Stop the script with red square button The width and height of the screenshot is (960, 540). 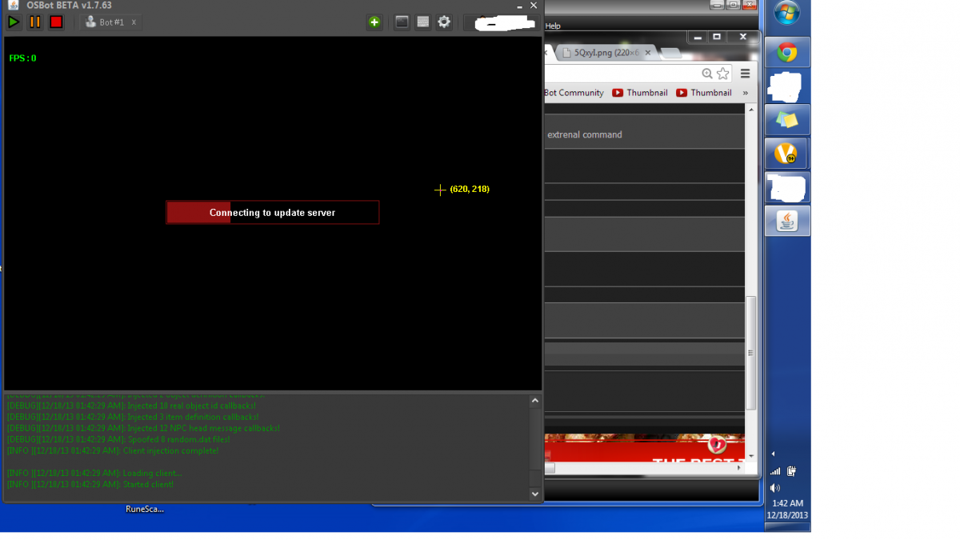click(x=56, y=22)
